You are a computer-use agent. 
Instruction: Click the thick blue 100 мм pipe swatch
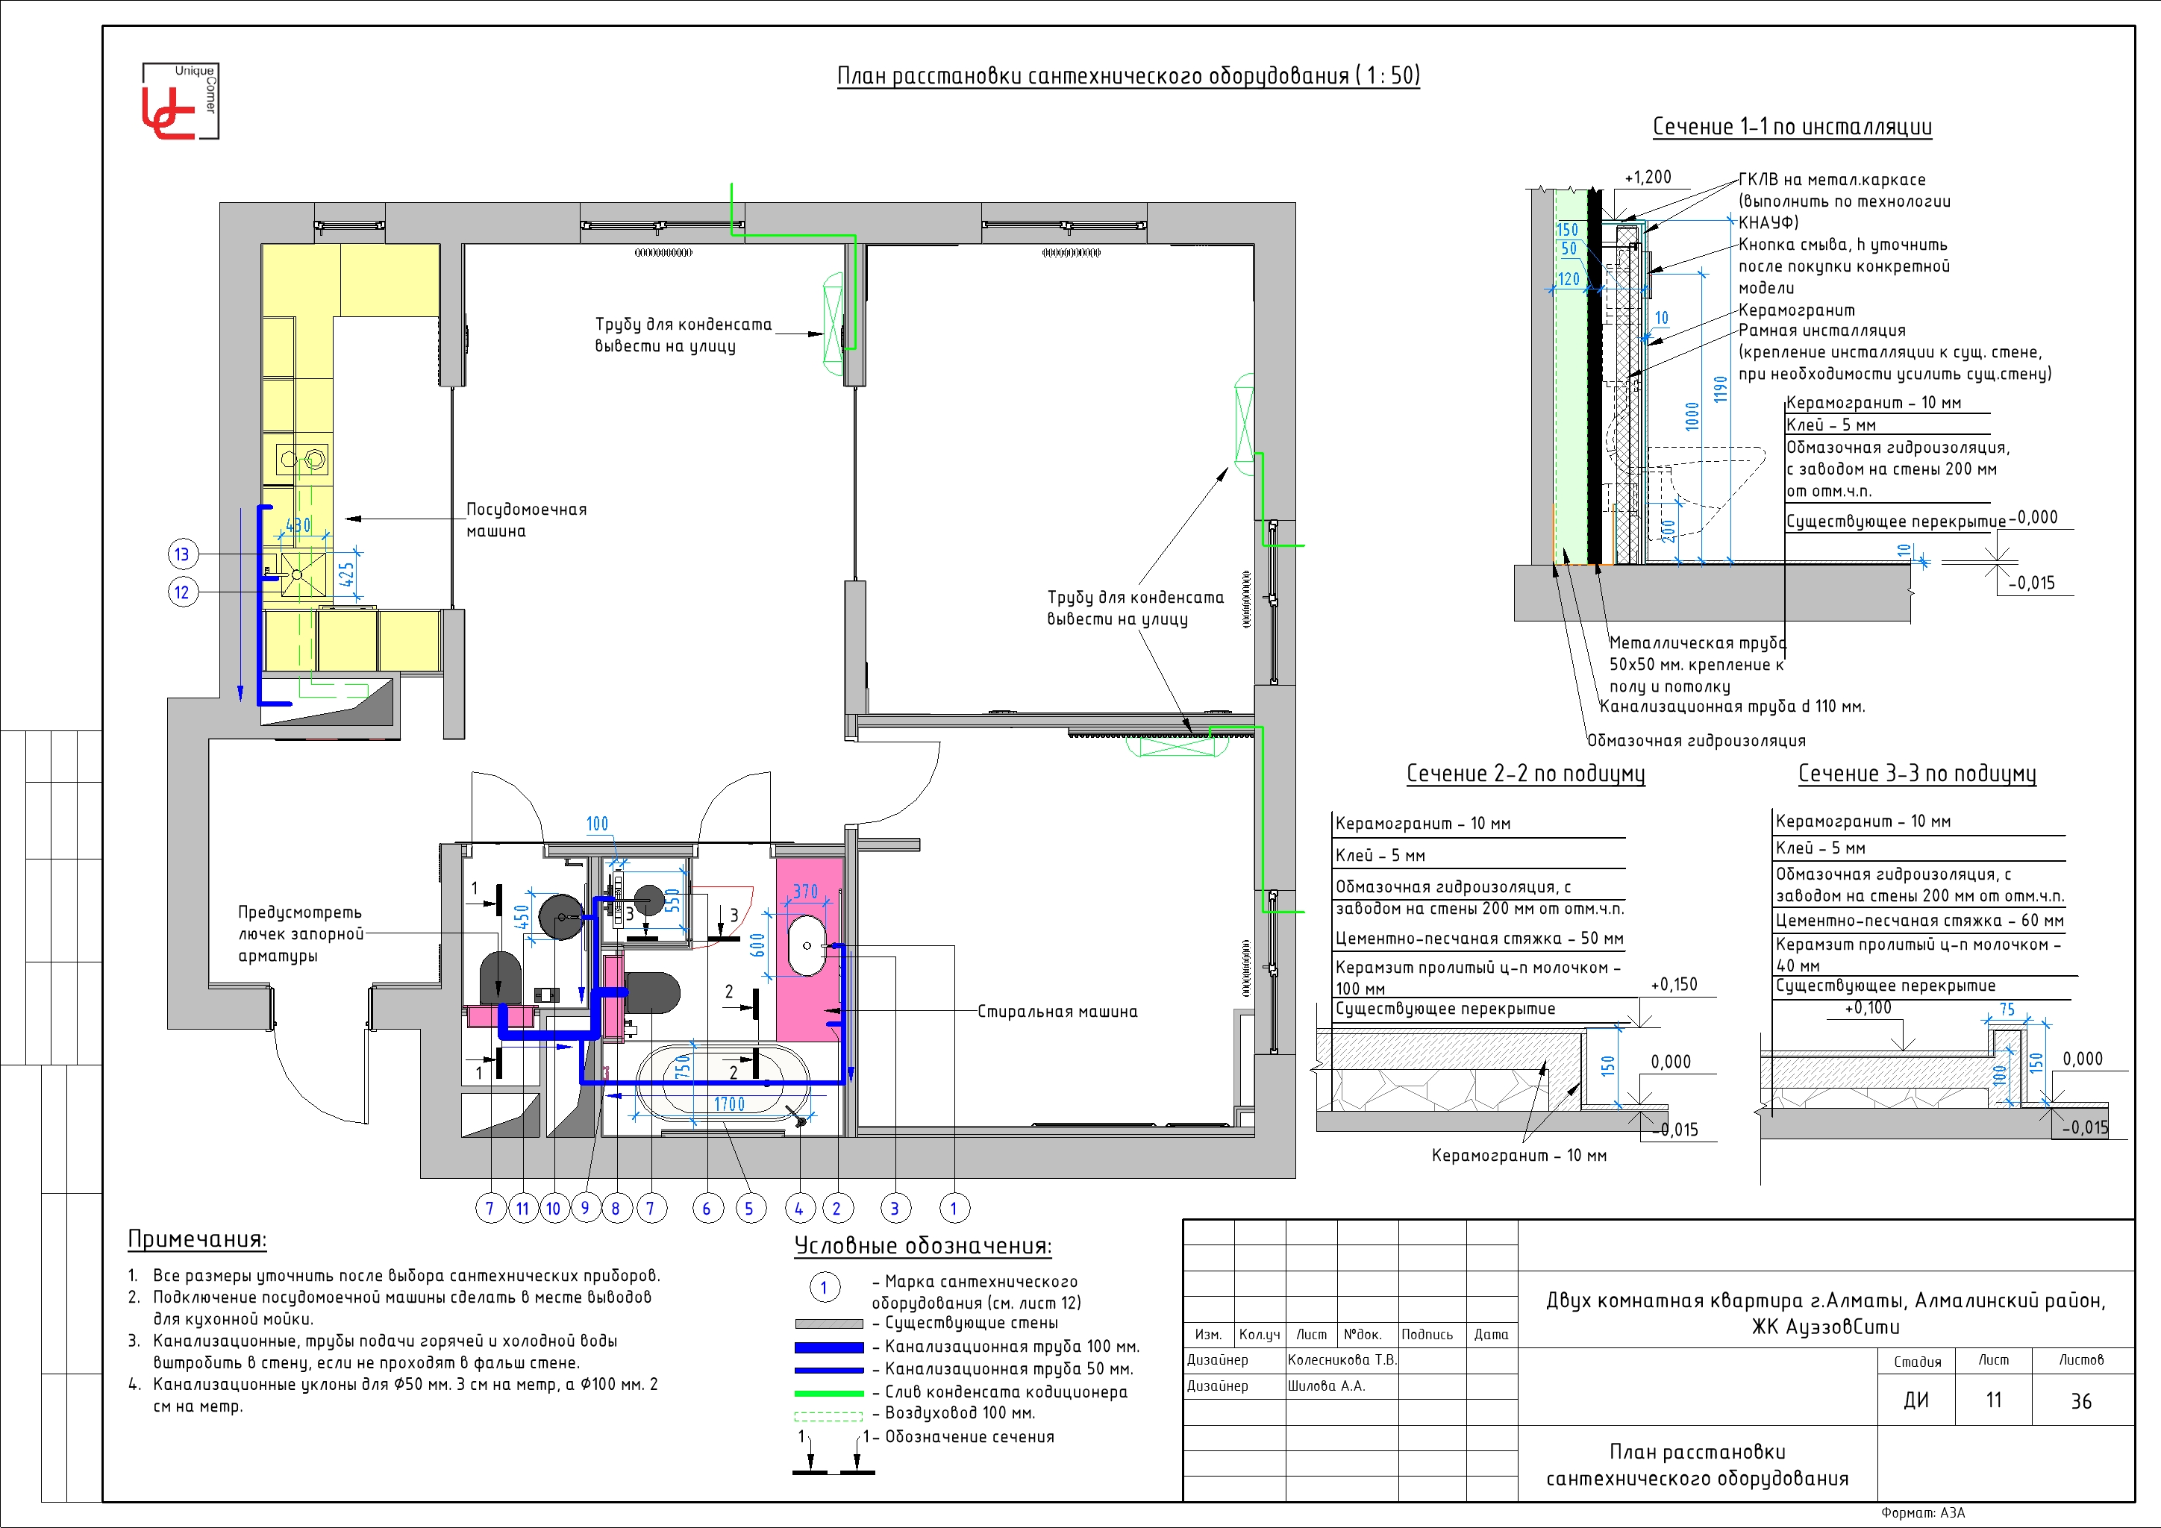pyautogui.click(x=828, y=1347)
